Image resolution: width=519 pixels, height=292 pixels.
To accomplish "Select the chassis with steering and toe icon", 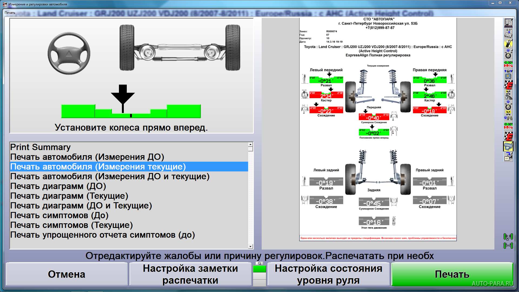I will click(508, 116).
